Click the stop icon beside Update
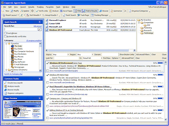169x126 pixels. 33,11
